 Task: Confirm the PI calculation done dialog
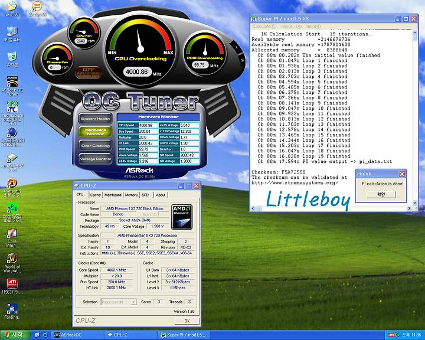381,194
